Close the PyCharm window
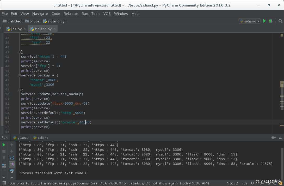This screenshot has width=284, height=186. [x=279, y=5]
